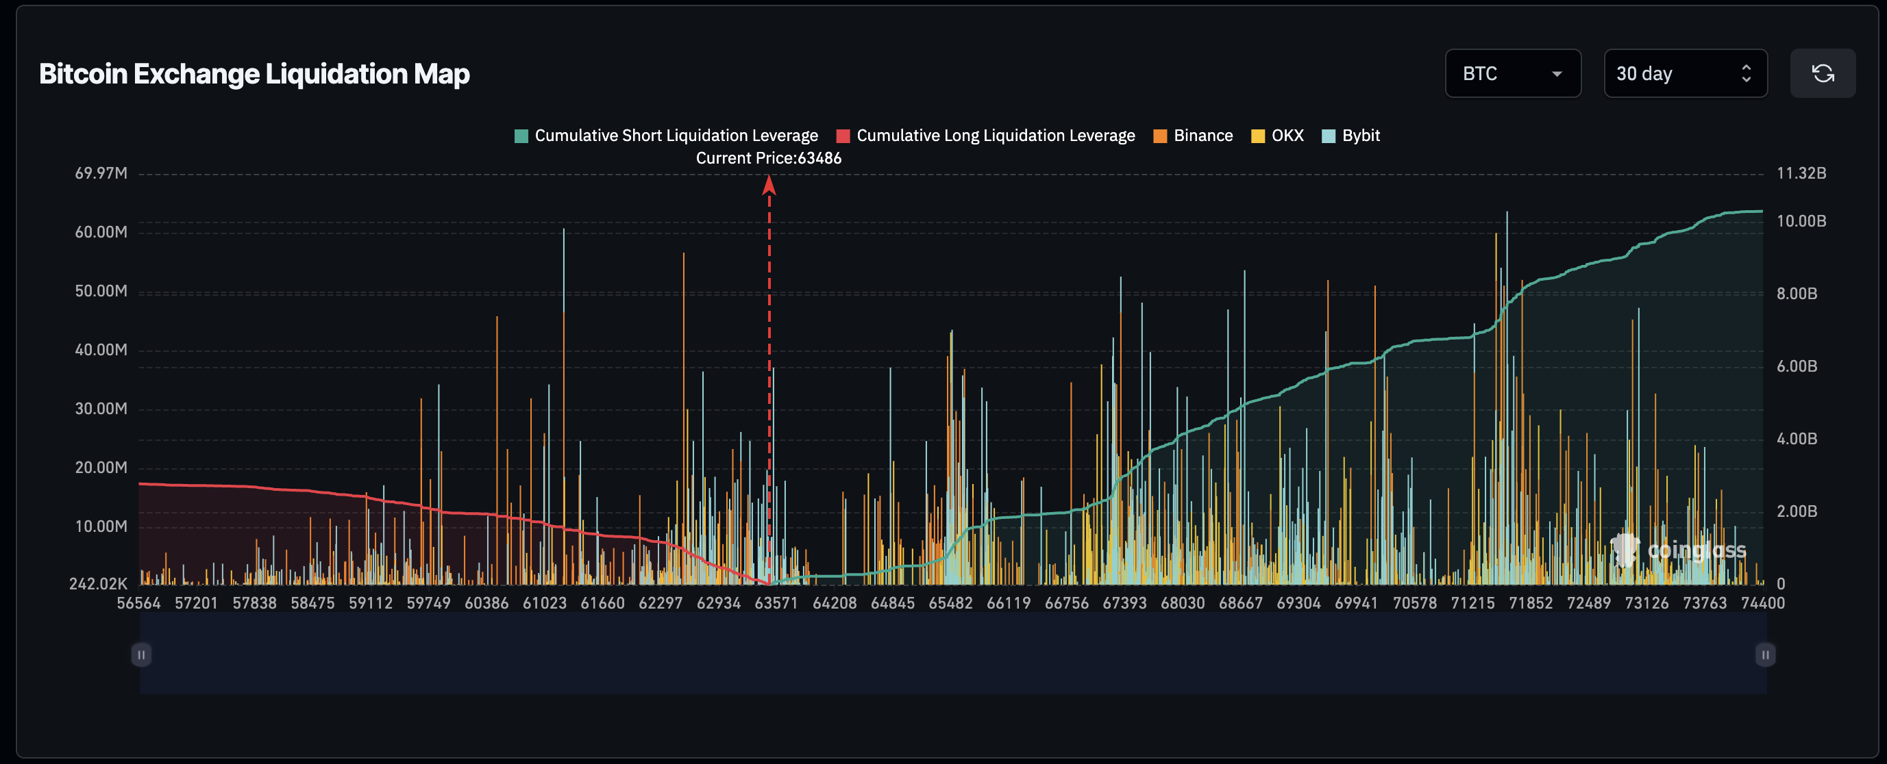Hide the OKX series via legend

tap(1287, 136)
